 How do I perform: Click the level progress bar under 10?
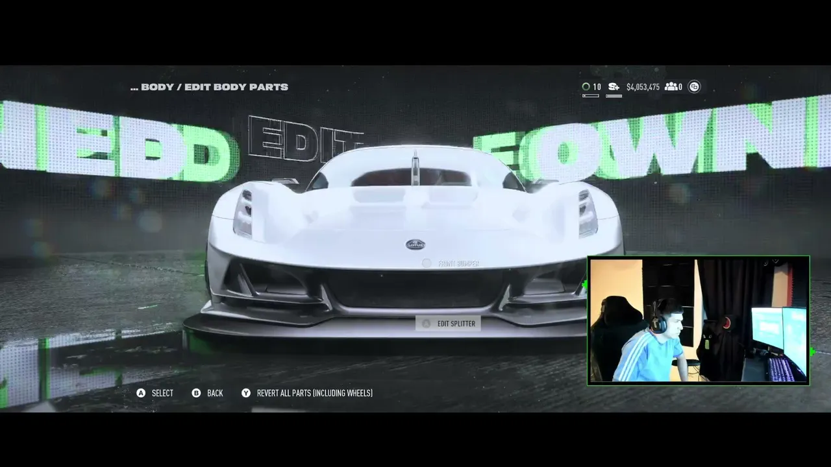pyautogui.click(x=590, y=96)
